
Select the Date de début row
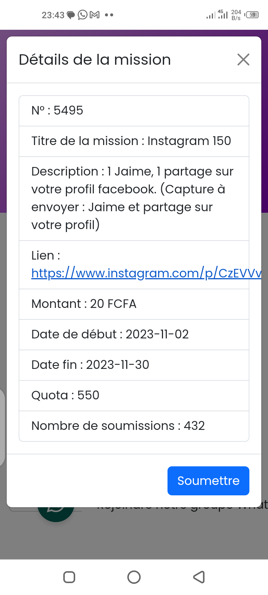pos(134,334)
